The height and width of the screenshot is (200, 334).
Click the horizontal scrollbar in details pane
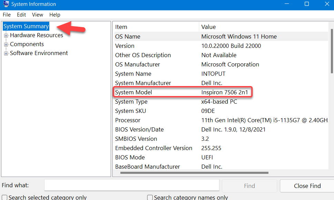[x=194, y=173]
